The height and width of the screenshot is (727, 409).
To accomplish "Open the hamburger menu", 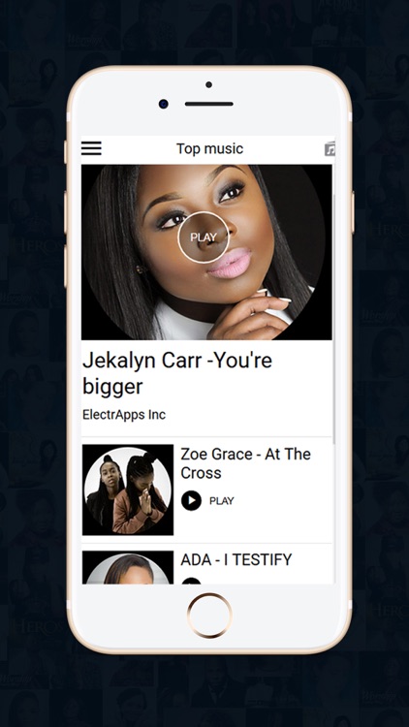I will click(x=91, y=148).
